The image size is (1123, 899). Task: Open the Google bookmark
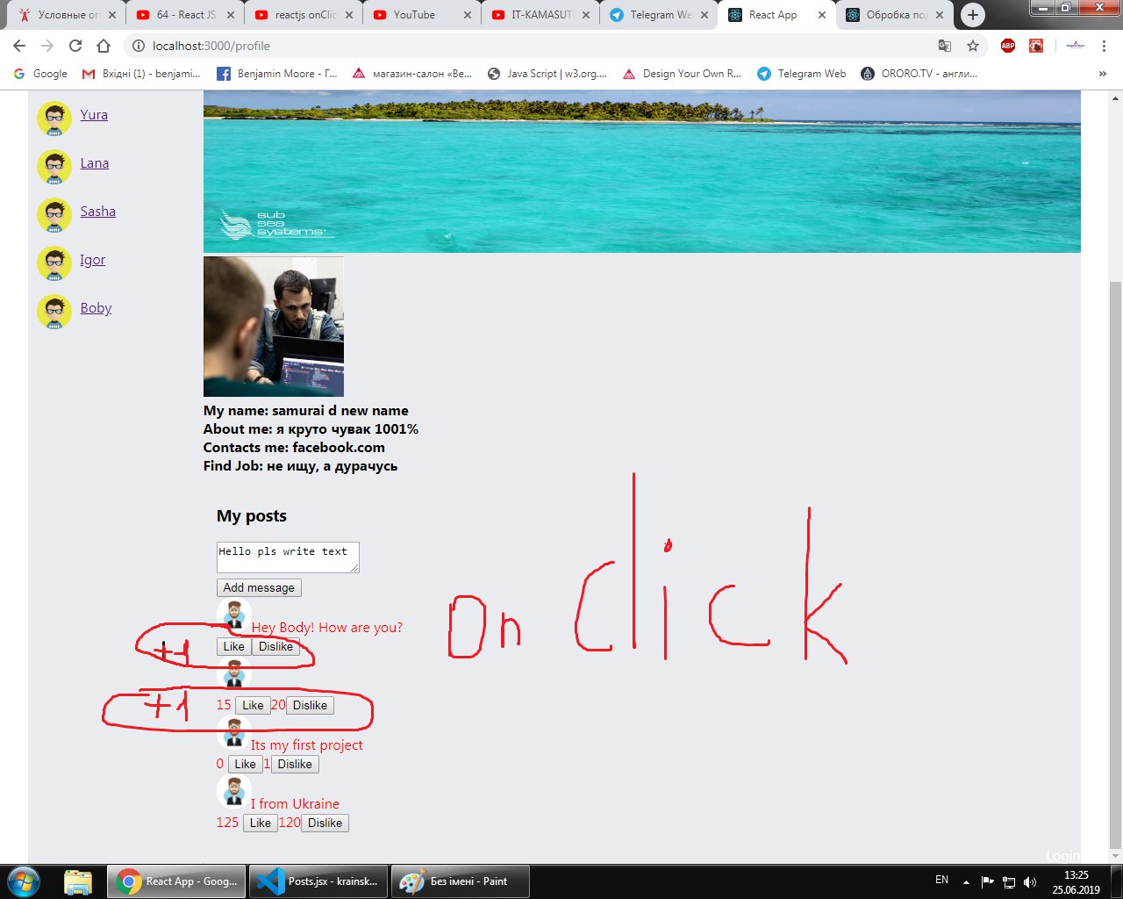pos(40,74)
